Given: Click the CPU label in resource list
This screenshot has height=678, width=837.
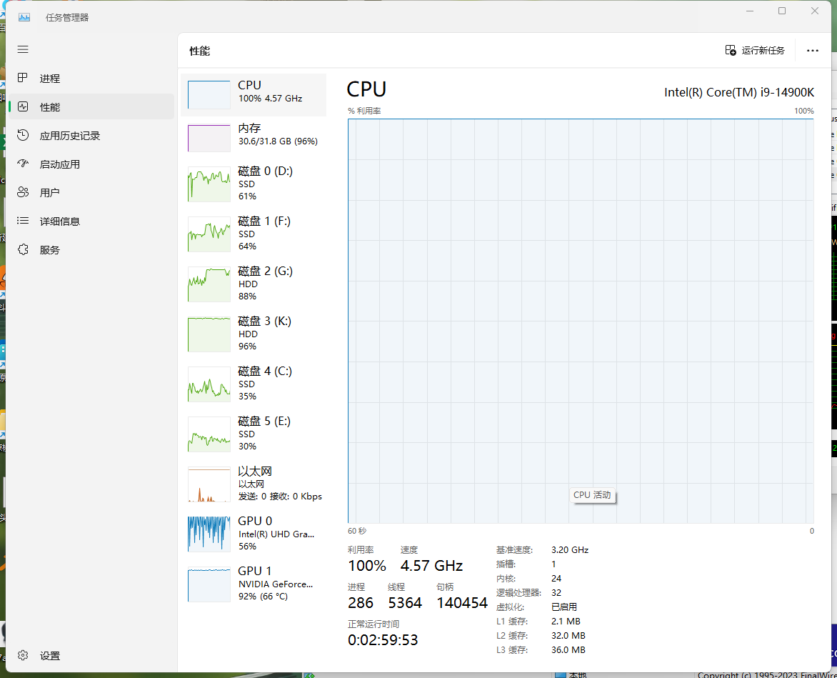Looking at the screenshot, I should point(249,85).
